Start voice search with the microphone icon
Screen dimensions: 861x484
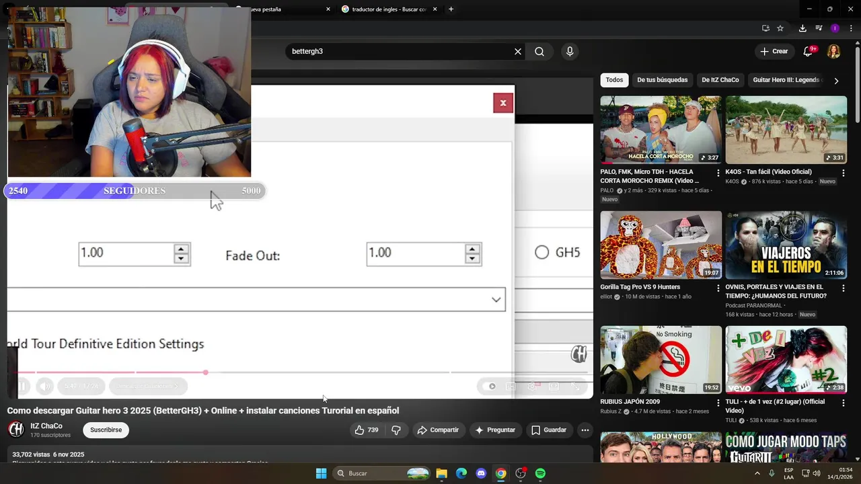[x=570, y=51]
